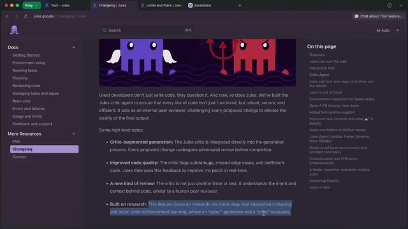Click 'A new kind of review:' text
The height and width of the screenshot is (229, 408).
[x=133, y=184]
